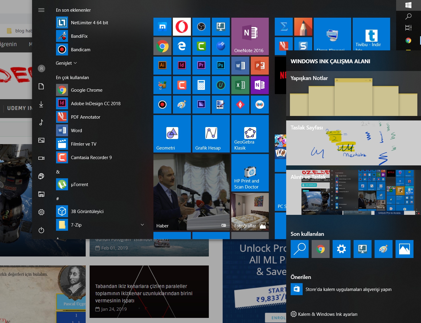Open the Music folder from Start rail
This screenshot has width=421, height=323.
coord(41,122)
